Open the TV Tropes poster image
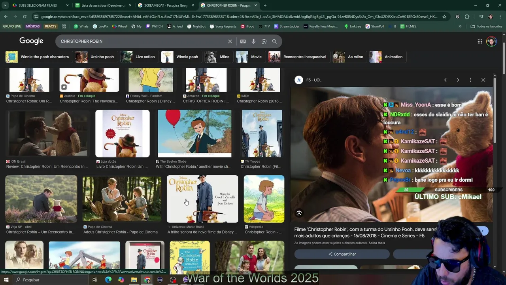 pyautogui.click(x=262, y=133)
